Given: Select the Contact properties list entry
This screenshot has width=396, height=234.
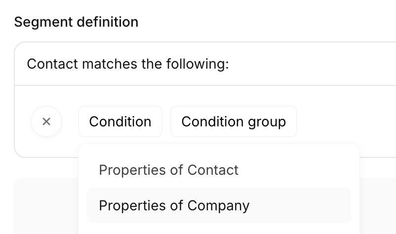Looking at the screenshot, I should [x=168, y=170].
